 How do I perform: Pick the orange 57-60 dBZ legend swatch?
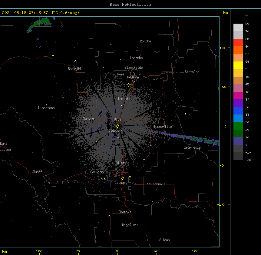click(238, 50)
